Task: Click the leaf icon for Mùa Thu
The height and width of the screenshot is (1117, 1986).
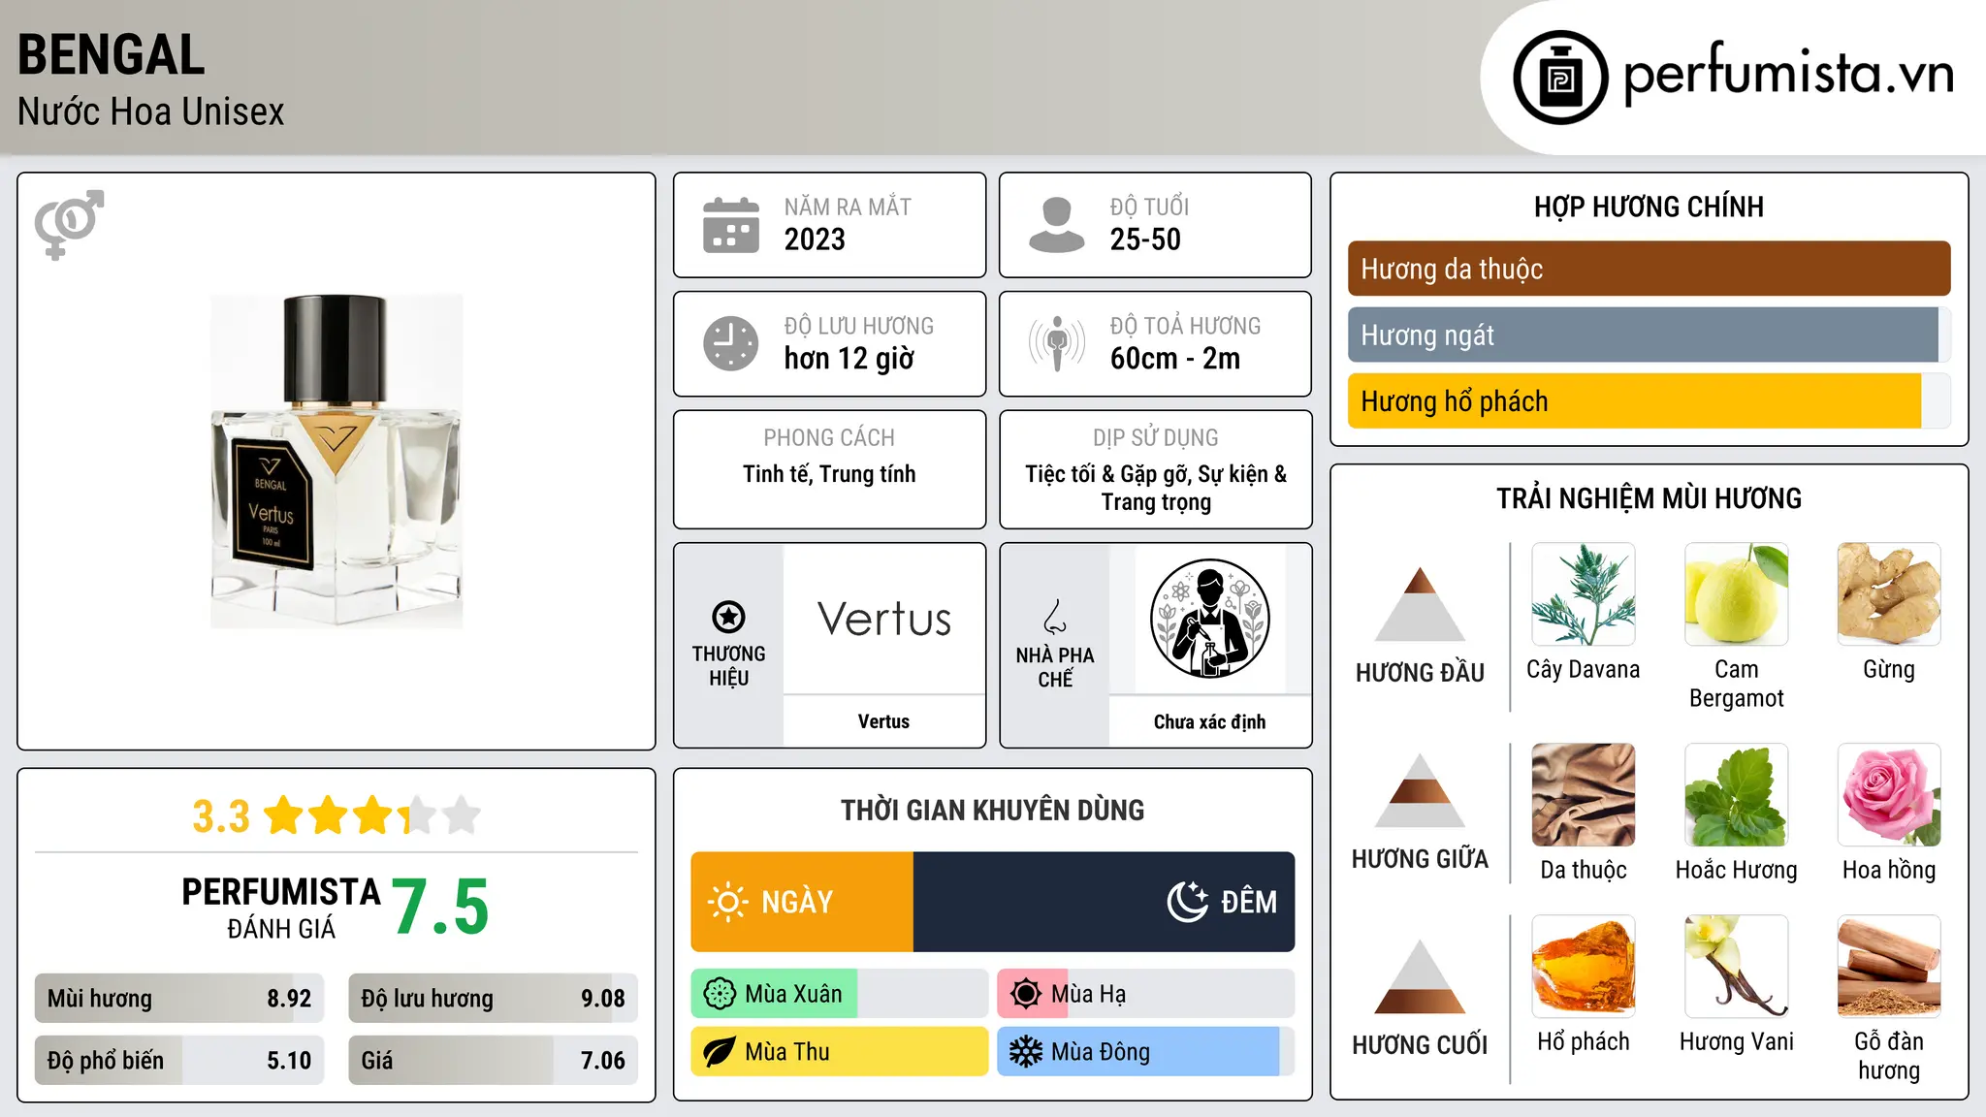Action: 720,1052
